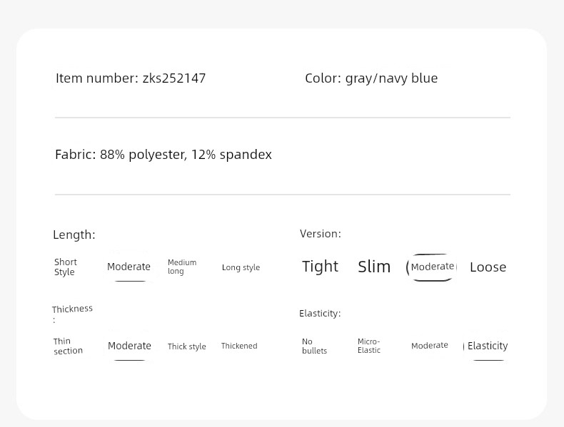Select the Thickened thickness option
Screen dimensions: 564x427
pos(239,346)
